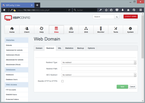Viewport: 145px width, 103px height.
Task: Click the Cancel button
Action: [132, 87]
